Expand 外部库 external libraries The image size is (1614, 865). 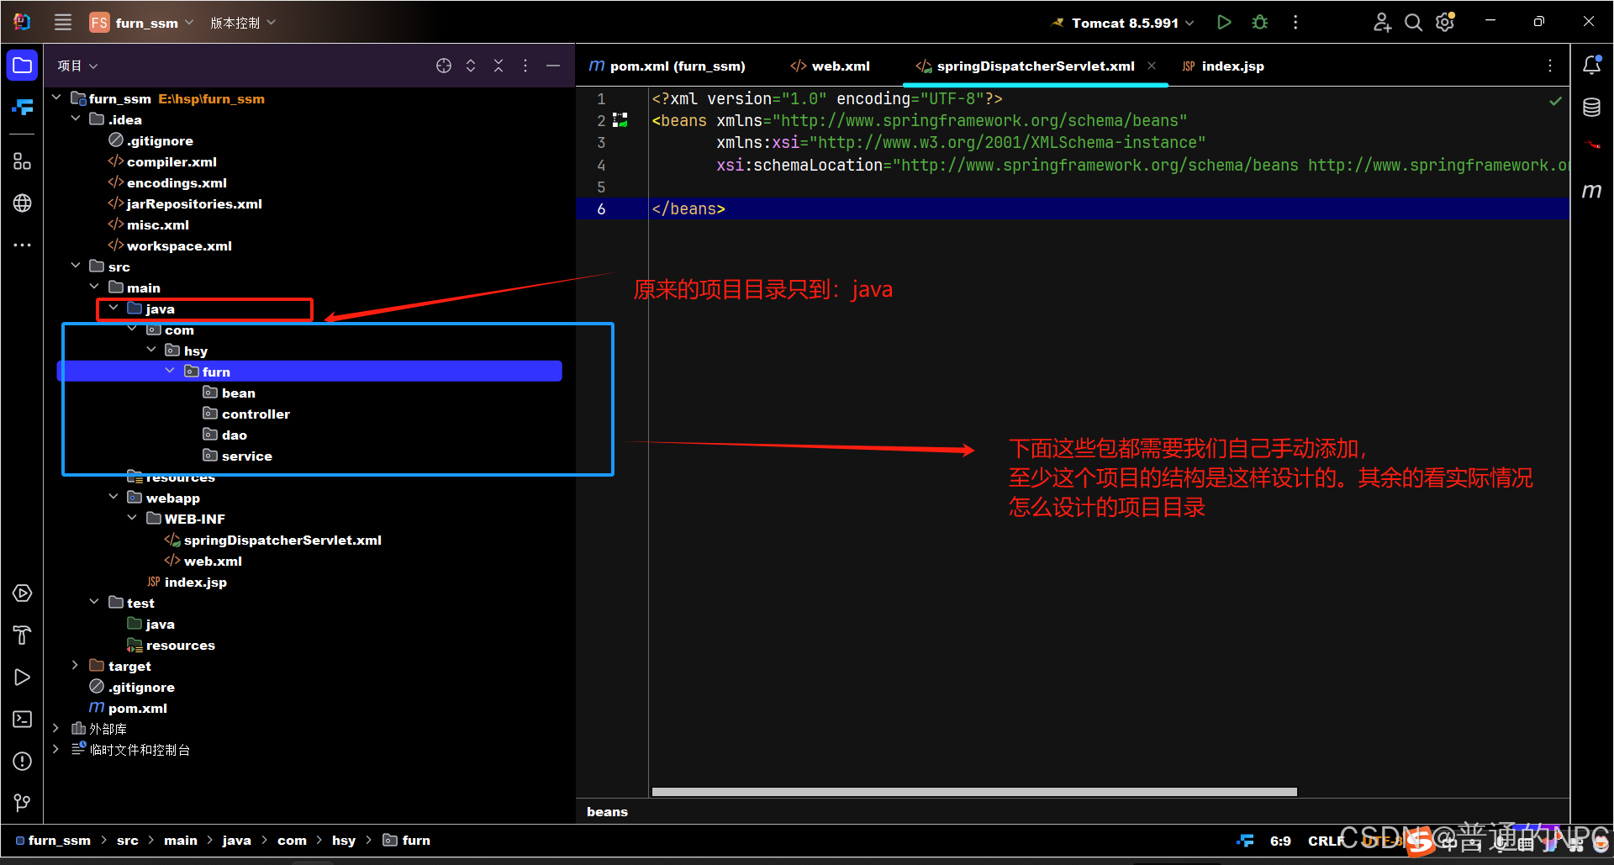point(56,728)
